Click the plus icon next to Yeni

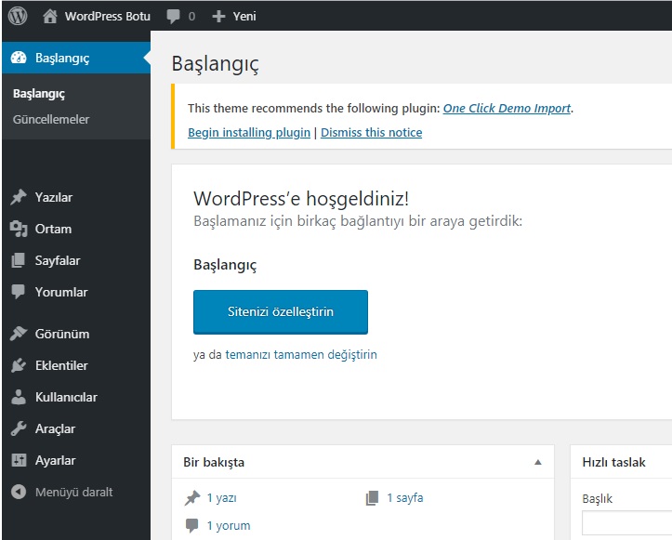pyautogui.click(x=218, y=17)
